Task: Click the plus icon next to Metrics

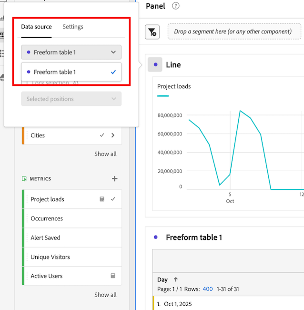Action: point(114,179)
